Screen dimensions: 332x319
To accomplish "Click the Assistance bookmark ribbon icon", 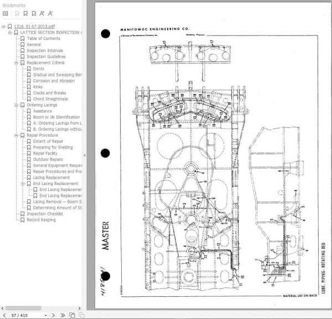I will pyautogui.click(x=29, y=111).
